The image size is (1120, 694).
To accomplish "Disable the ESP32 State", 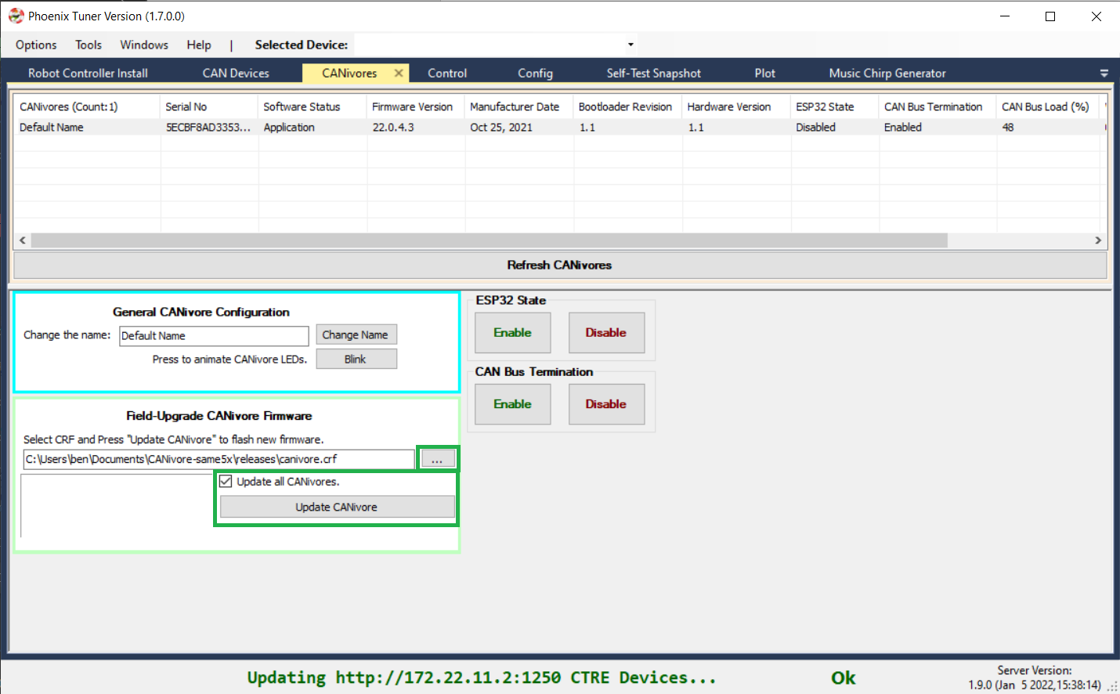I will [x=606, y=333].
